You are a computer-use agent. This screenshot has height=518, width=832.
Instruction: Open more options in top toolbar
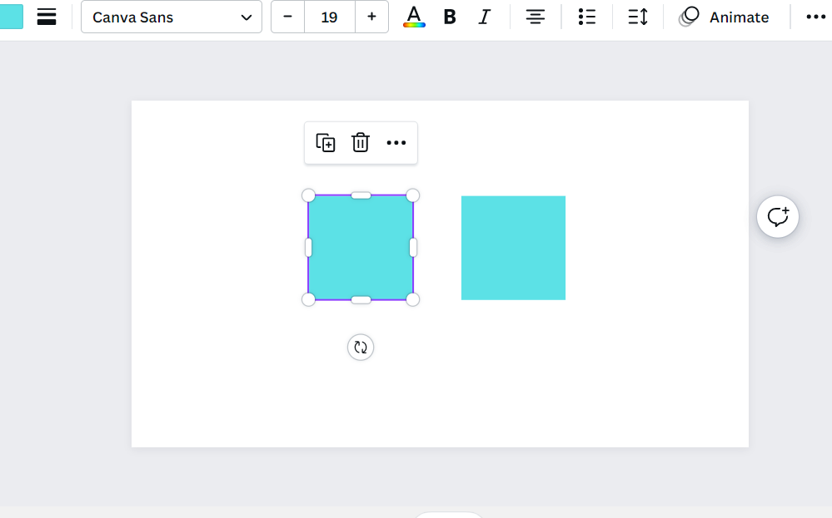[815, 17]
